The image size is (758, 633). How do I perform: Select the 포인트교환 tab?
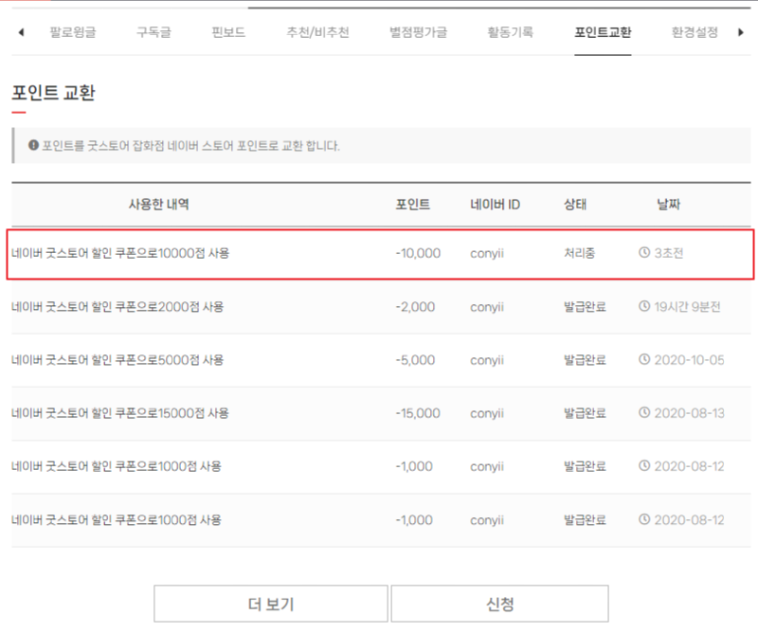click(603, 32)
